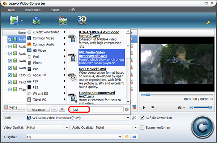The height and width of the screenshot is (143, 217).
Task: Click the play button in preview
Action: (144, 107)
